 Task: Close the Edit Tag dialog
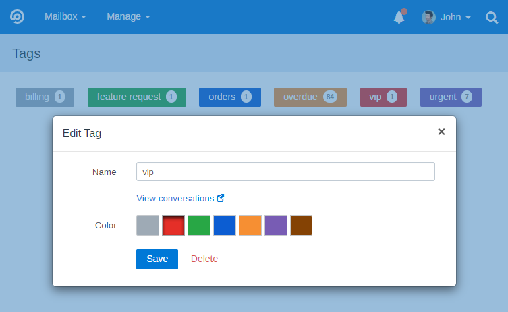[x=441, y=132]
